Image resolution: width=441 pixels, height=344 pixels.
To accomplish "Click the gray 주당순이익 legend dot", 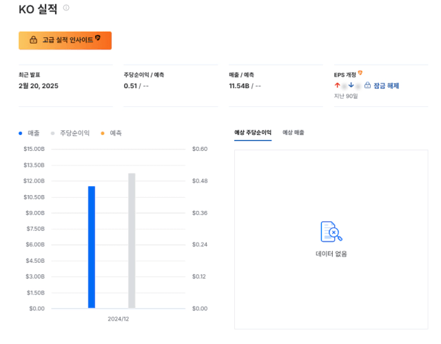I will (x=52, y=133).
